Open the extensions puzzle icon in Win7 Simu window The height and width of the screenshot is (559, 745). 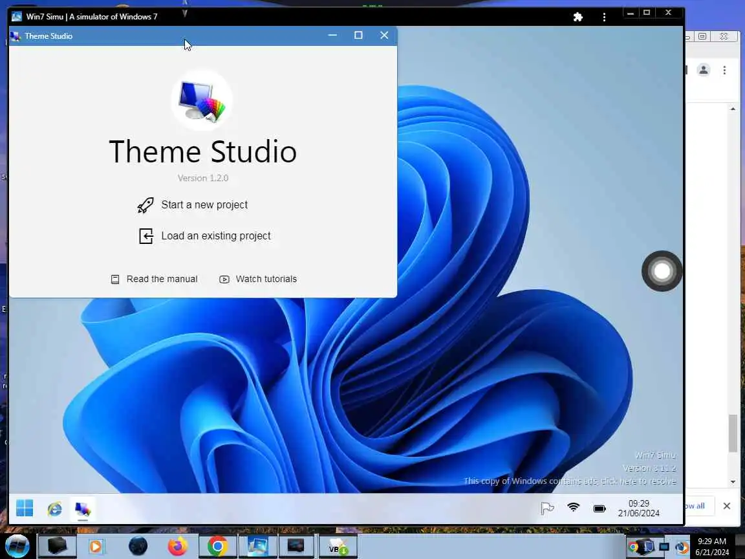[578, 17]
